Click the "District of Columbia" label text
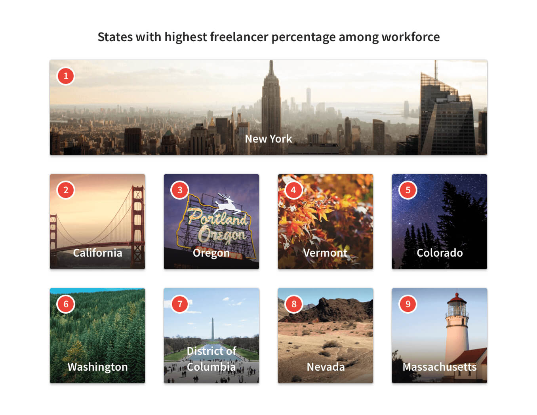The height and width of the screenshot is (415, 537). [x=211, y=359]
